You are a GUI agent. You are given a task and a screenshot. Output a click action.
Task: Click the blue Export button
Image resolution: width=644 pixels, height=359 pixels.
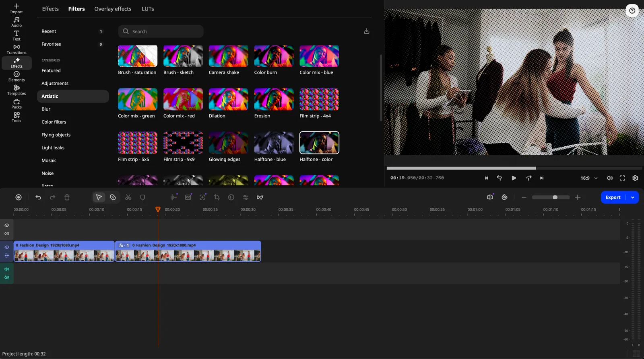[x=613, y=197]
